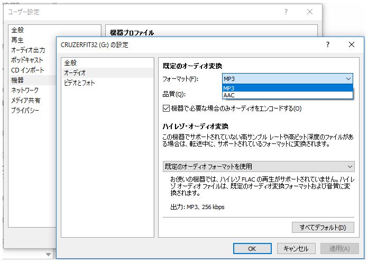Click the すべてデフォルト(D) button
368x262 pixels.
[x=323, y=228]
